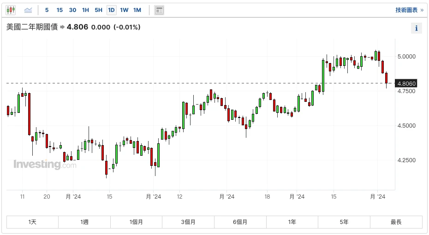Show the 1年 time range
Viewport: 429px width, 235px height.
292,222
